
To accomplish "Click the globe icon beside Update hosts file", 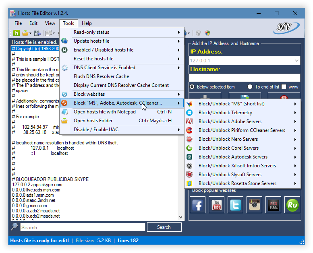I will point(64,41).
